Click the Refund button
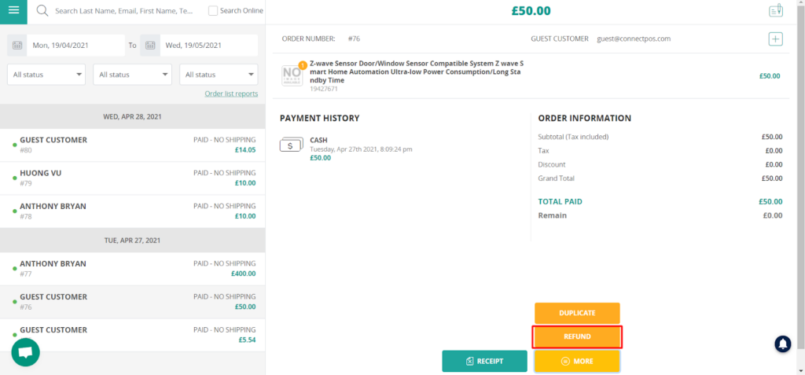This screenshot has height=375, width=805. (x=577, y=336)
